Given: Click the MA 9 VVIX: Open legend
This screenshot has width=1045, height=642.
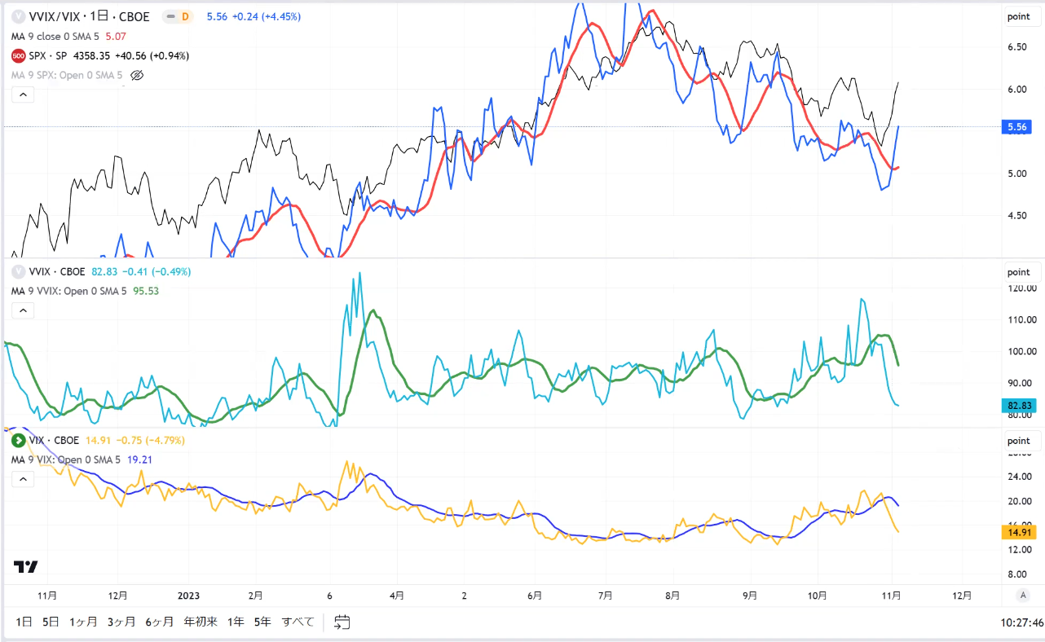Looking at the screenshot, I should tap(70, 291).
